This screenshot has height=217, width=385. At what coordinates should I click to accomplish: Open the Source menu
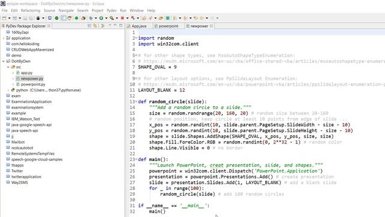coord(49,10)
